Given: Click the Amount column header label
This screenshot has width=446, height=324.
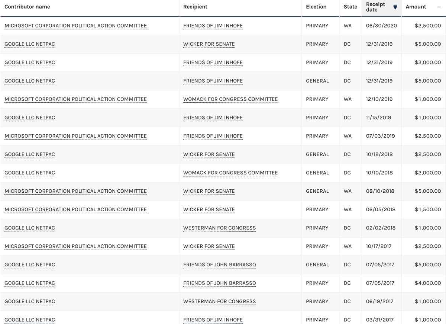Looking at the screenshot, I should pos(416,7).
